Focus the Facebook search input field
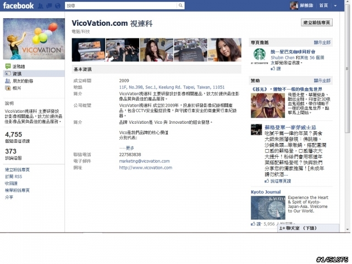 (121, 5)
